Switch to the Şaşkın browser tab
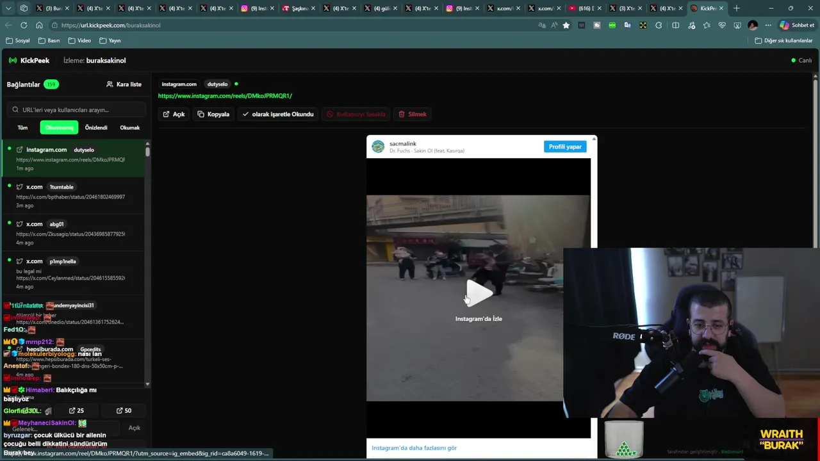 (300, 8)
